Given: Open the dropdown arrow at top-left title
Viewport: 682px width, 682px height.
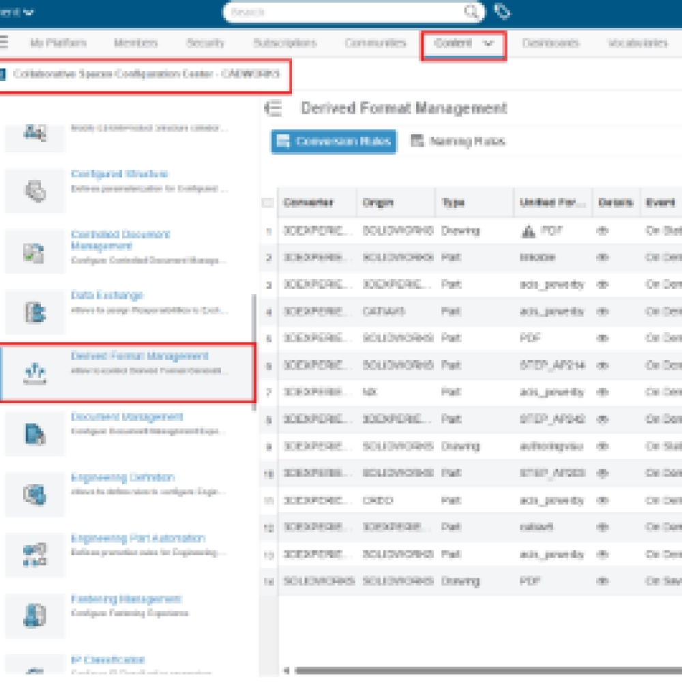Looking at the screenshot, I should (29, 12).
